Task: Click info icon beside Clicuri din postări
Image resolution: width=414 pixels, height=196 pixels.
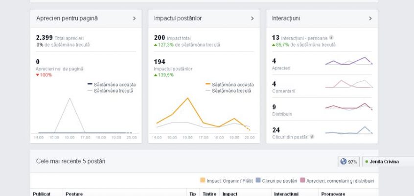Action: click(312, 137)
